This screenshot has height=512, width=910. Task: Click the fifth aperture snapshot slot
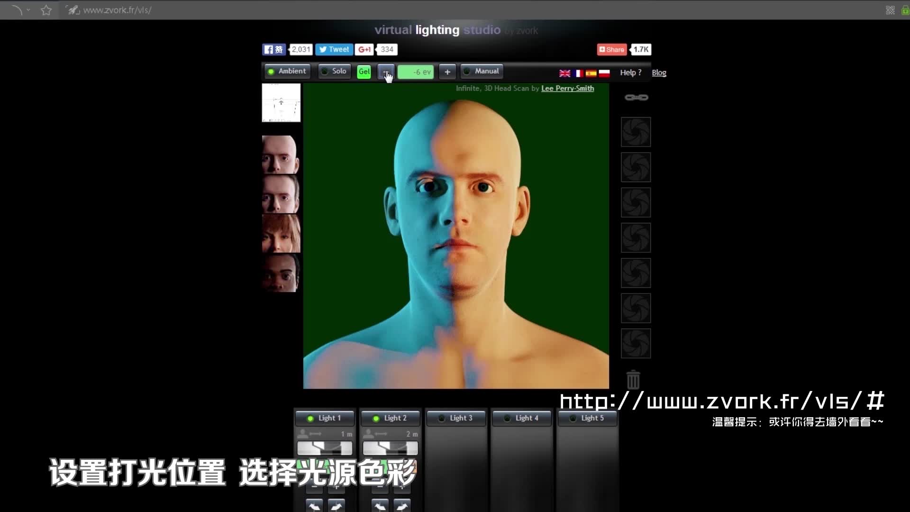(x=636, y=273)
